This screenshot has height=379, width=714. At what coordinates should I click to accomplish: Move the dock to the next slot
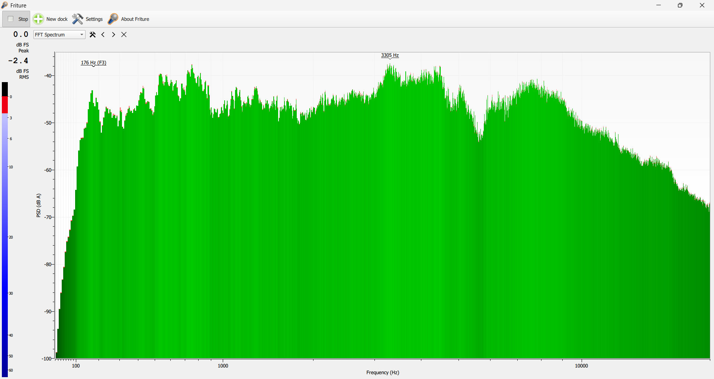pos(113,35)
